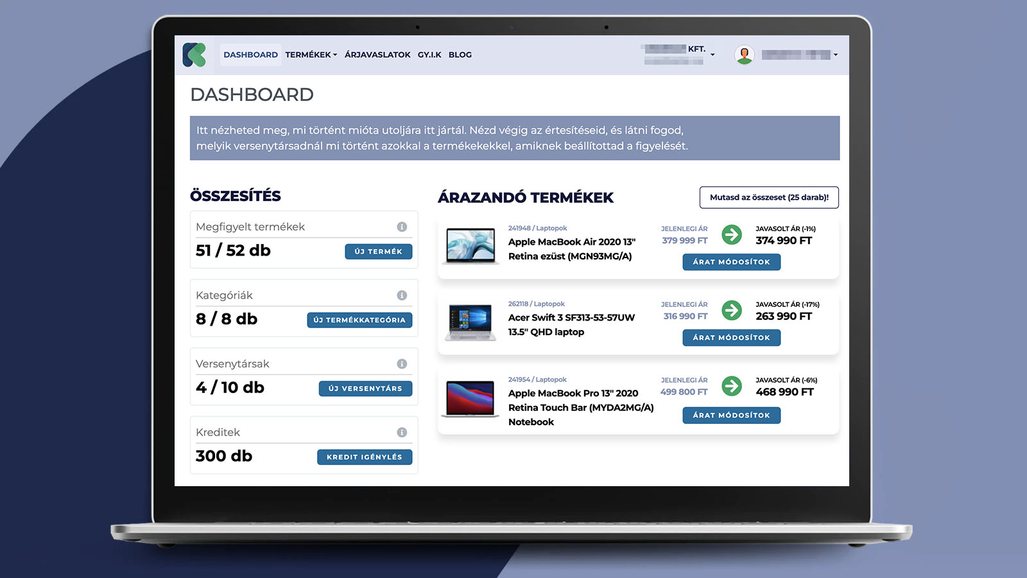This screenshot has height=578, width=1027.
Task: Click 241954 / Laptopok category label
Action: coord(537,380)
